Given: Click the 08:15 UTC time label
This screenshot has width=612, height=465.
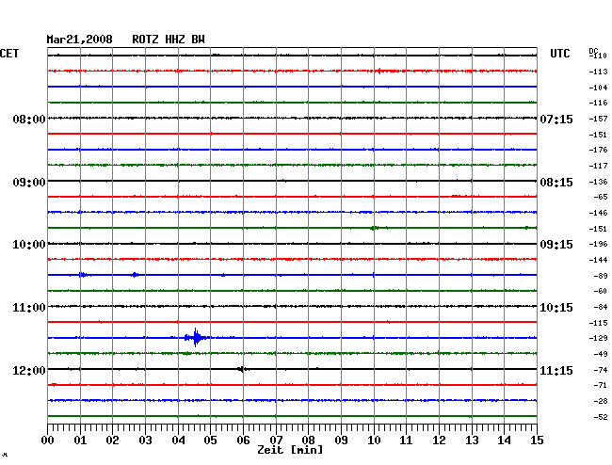Looking at the screenshot, I should pyautogui.click(x=556, y=183).
